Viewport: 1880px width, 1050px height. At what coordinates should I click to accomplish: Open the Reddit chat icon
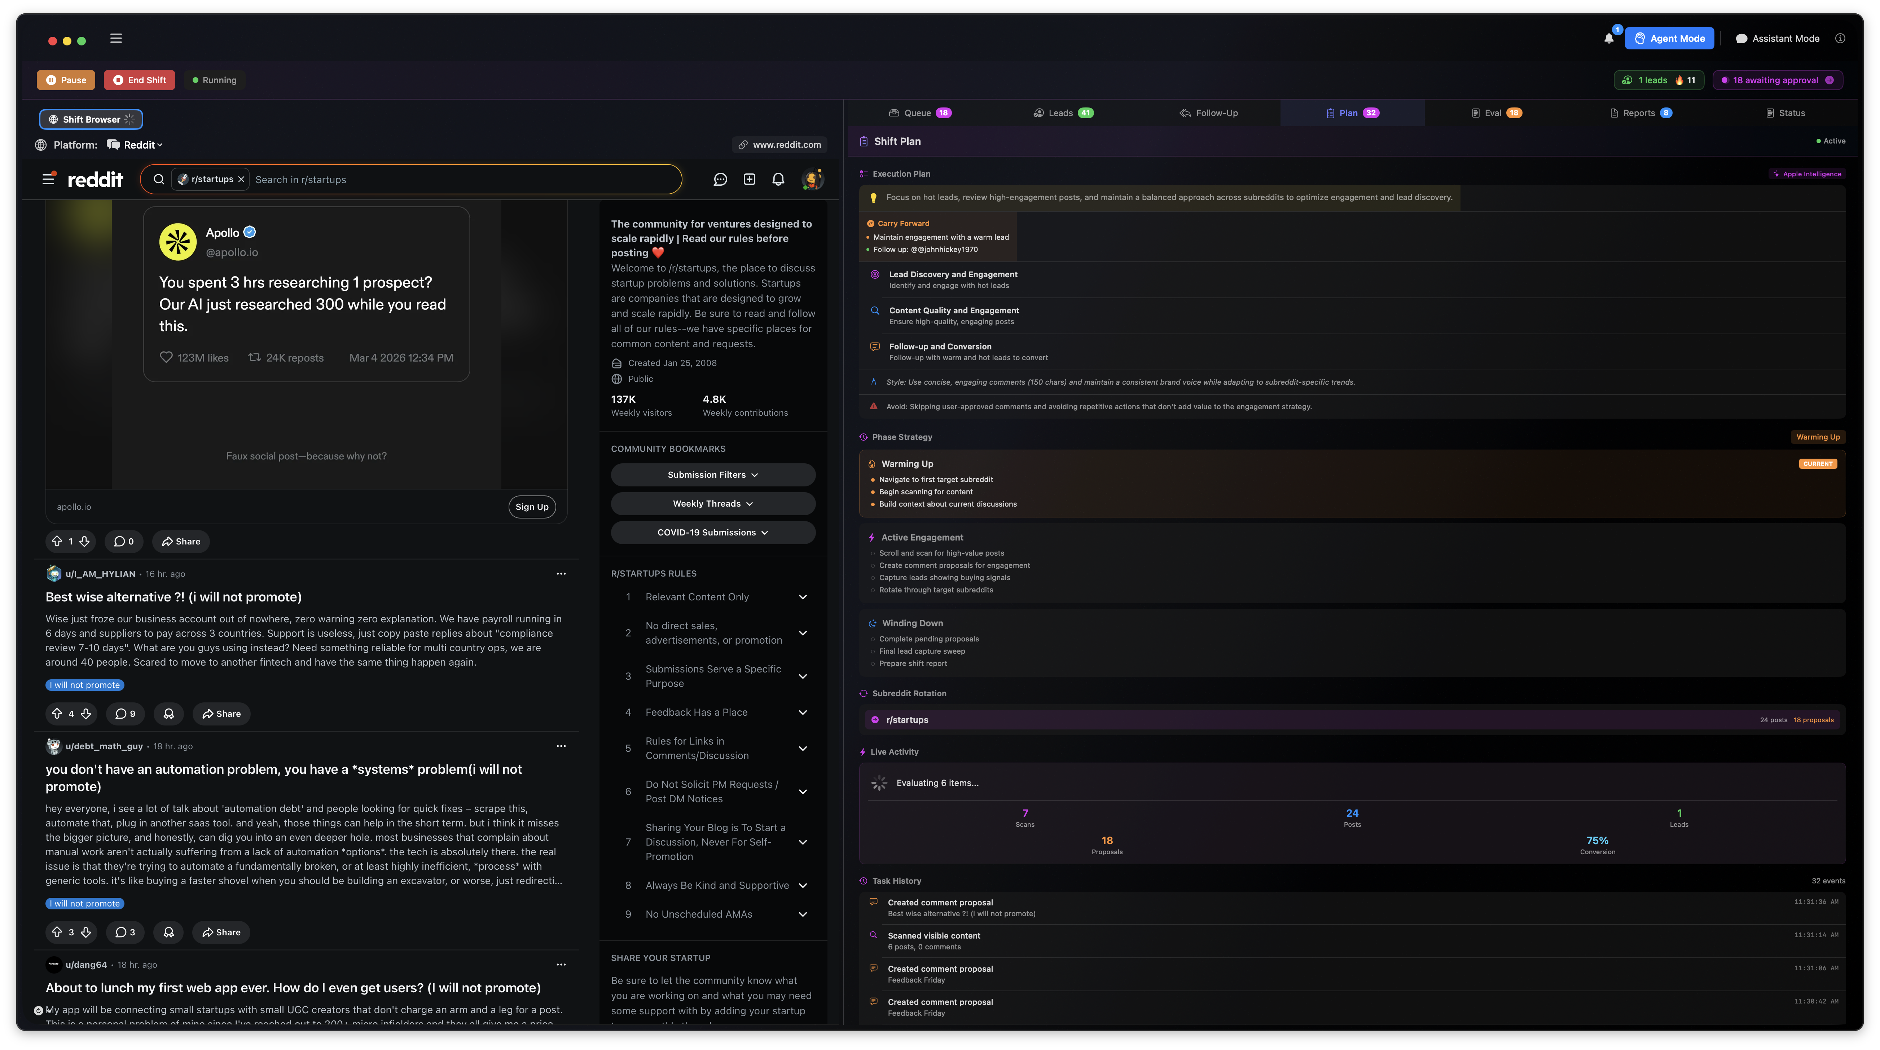720,180
